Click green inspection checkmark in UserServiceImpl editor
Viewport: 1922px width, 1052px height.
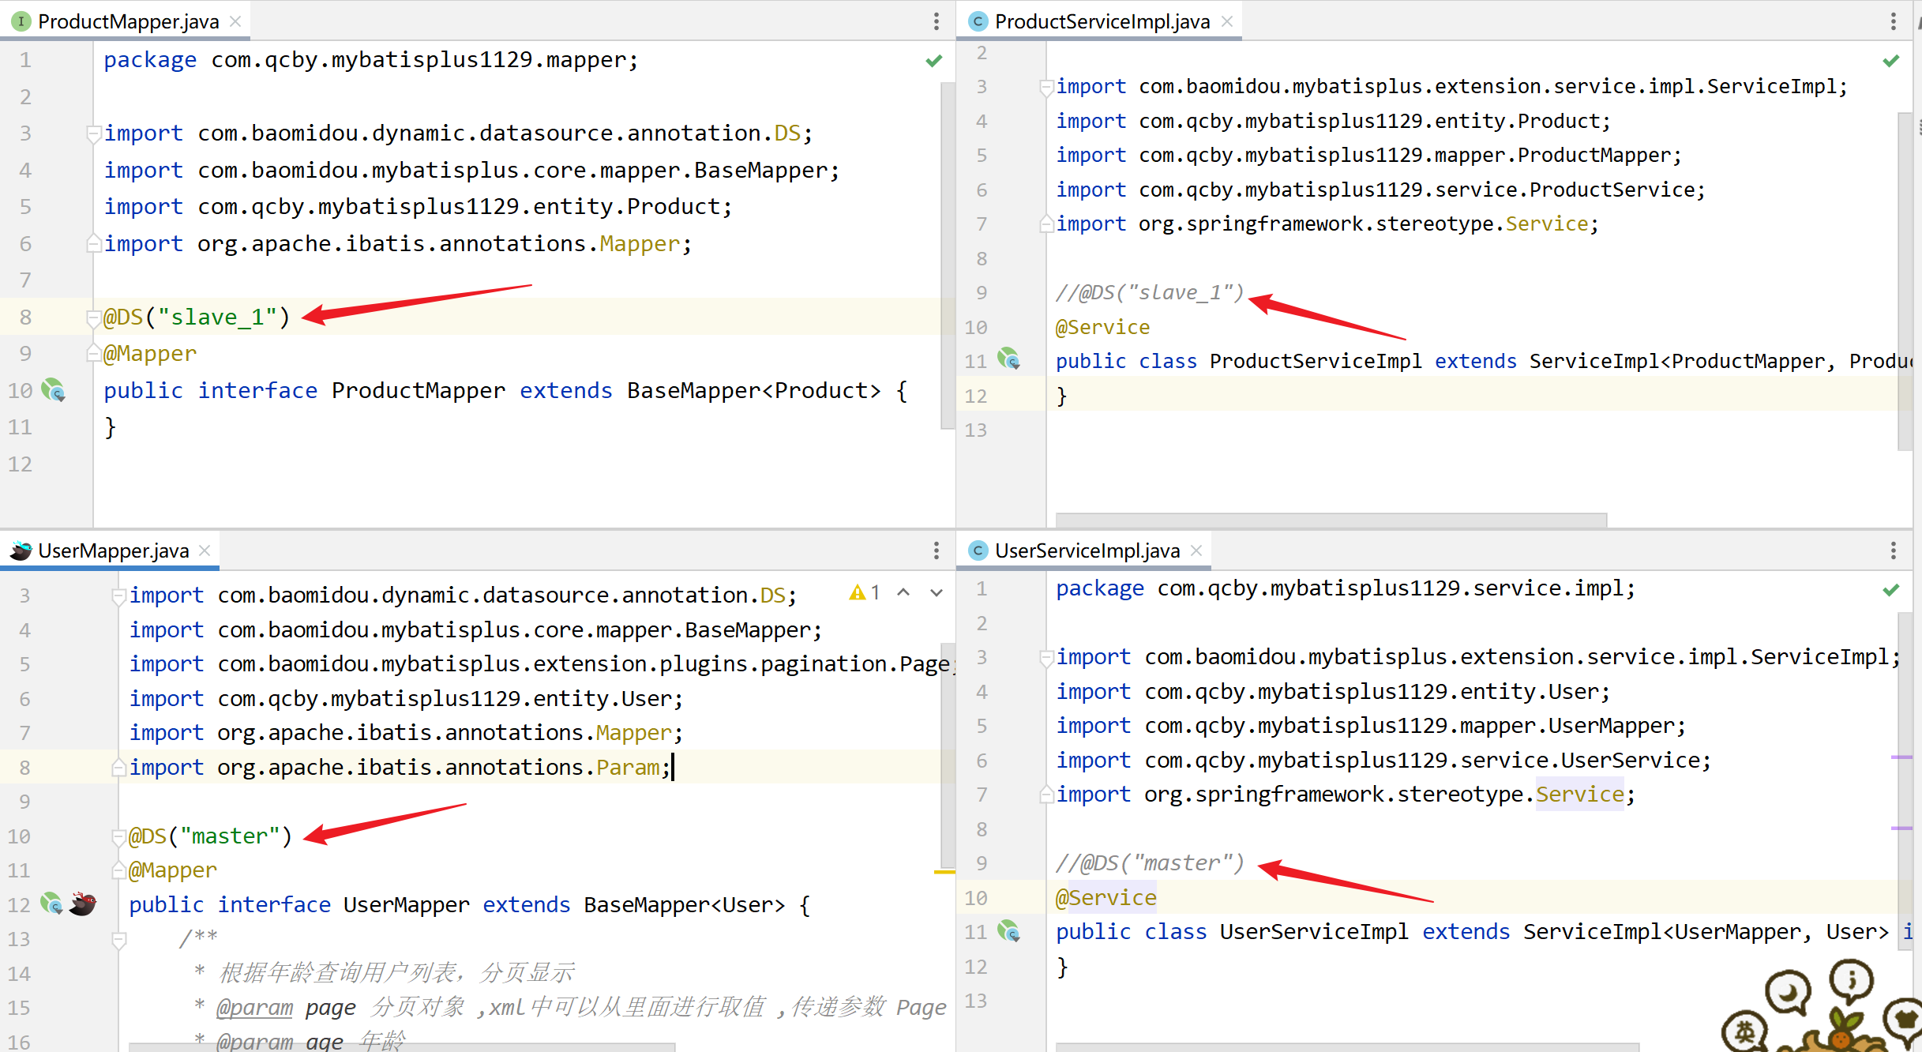point(1890,589)
